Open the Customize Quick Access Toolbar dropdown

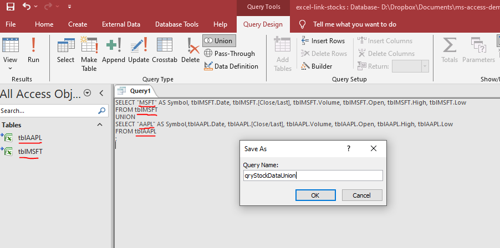(x=69, y=7)
